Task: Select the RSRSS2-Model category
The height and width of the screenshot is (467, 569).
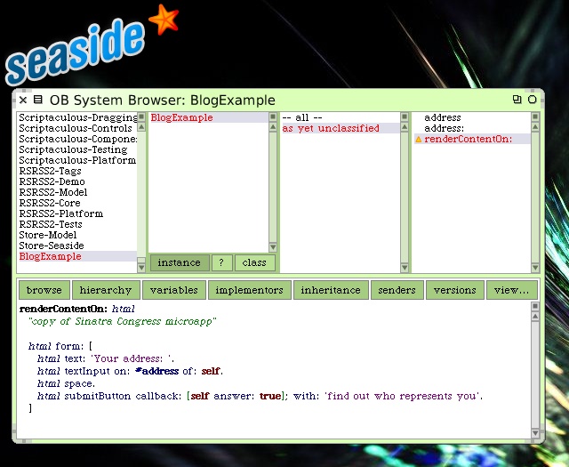Action: coord(77,192)
